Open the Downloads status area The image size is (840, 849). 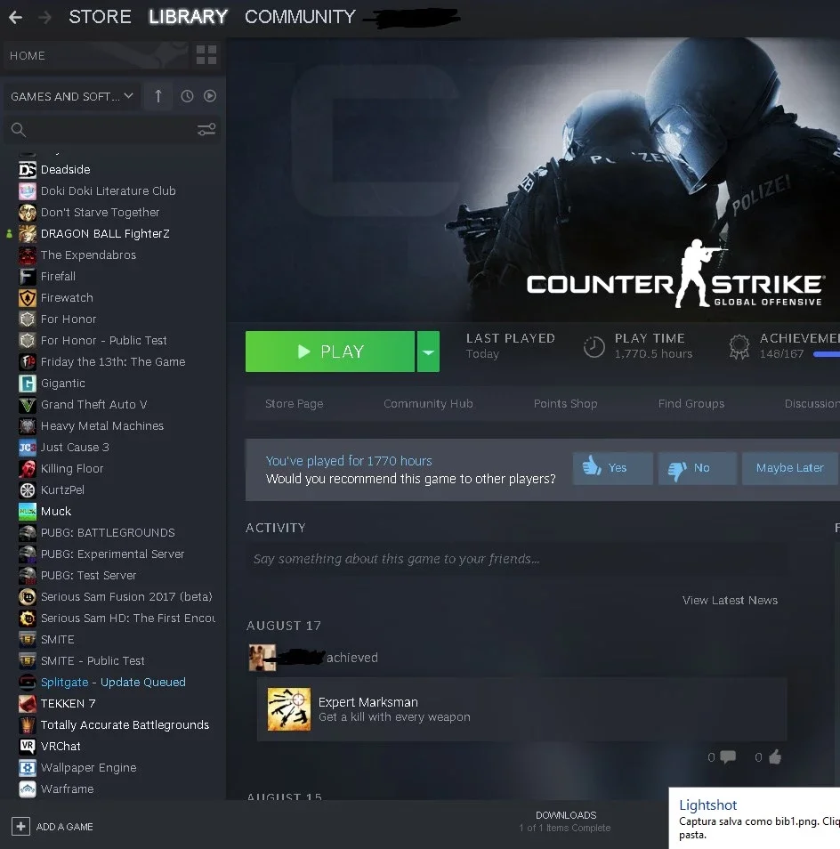[565, 821]
